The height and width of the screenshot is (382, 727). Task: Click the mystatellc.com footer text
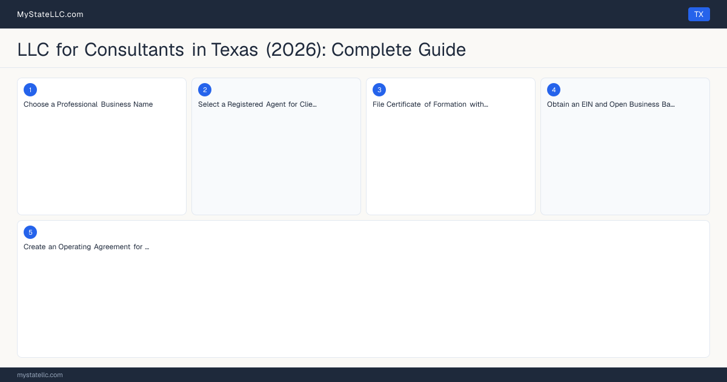click(x=40, y=375)
